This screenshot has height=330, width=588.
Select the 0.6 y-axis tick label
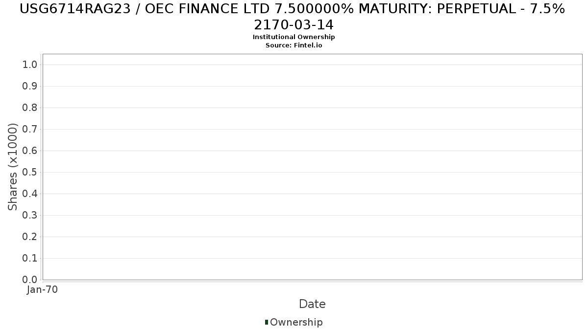click(x=29, y=151)
